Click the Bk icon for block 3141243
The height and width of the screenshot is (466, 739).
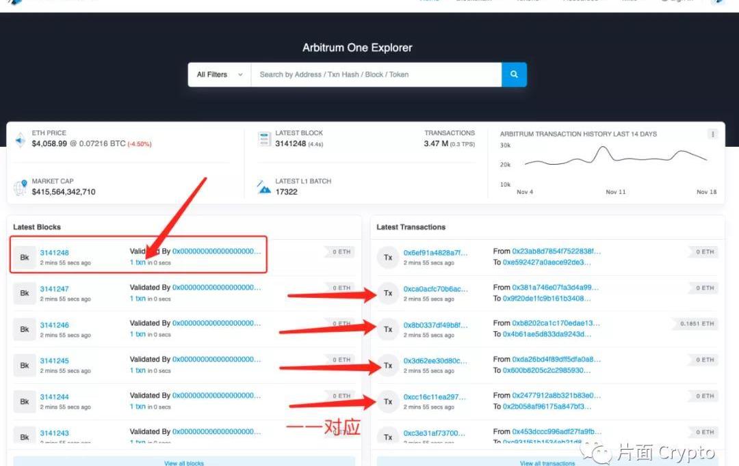click(25, 435)
